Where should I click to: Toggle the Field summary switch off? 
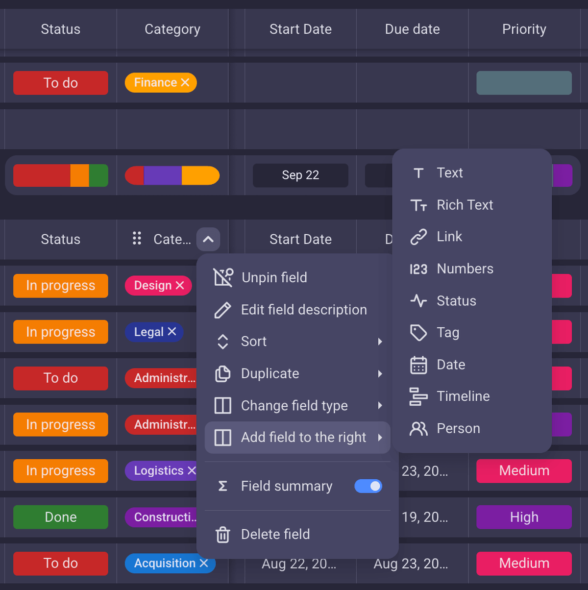(x=368, y=486)
